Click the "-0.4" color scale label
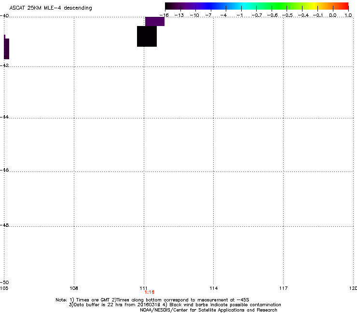Screen dimensions: 357x313 click(303, 15)
